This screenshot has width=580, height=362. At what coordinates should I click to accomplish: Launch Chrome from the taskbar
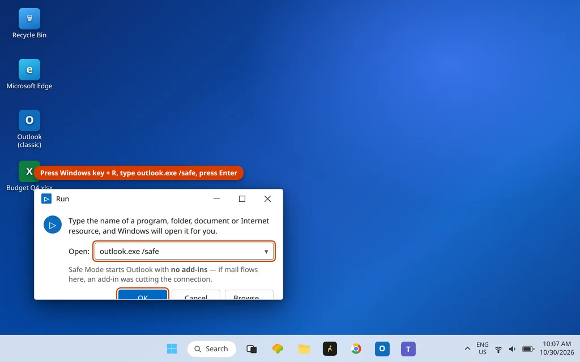[356, 348]
